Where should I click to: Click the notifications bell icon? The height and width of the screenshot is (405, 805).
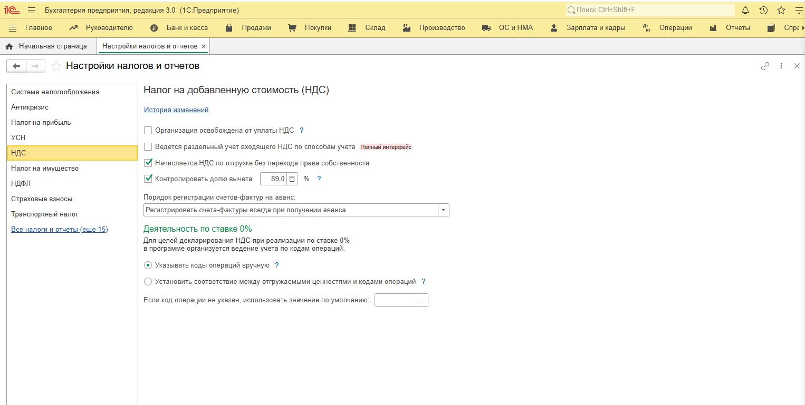(x=745, y=11)
